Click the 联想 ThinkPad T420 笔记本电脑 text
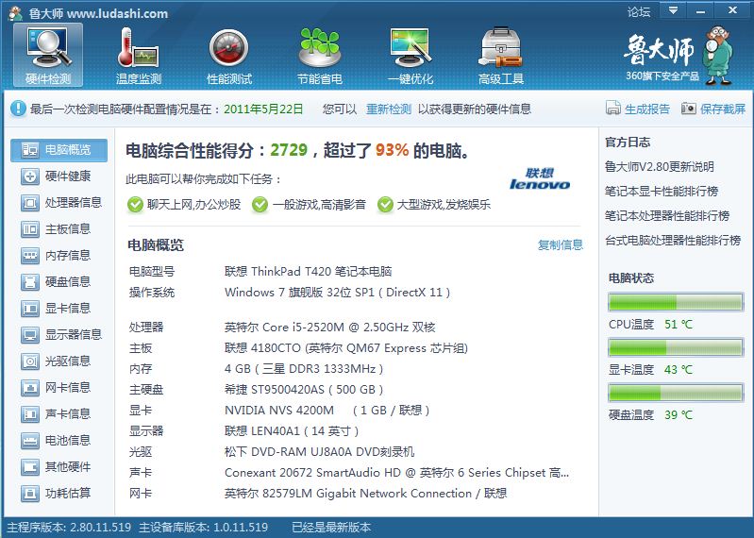 (309, 272)
